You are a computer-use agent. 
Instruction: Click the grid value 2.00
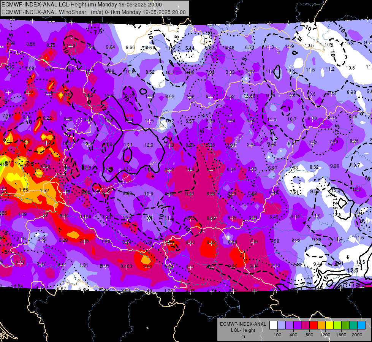[147, 266]
